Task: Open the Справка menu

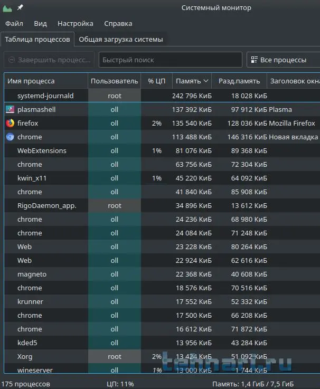Action: click(118, 24)
